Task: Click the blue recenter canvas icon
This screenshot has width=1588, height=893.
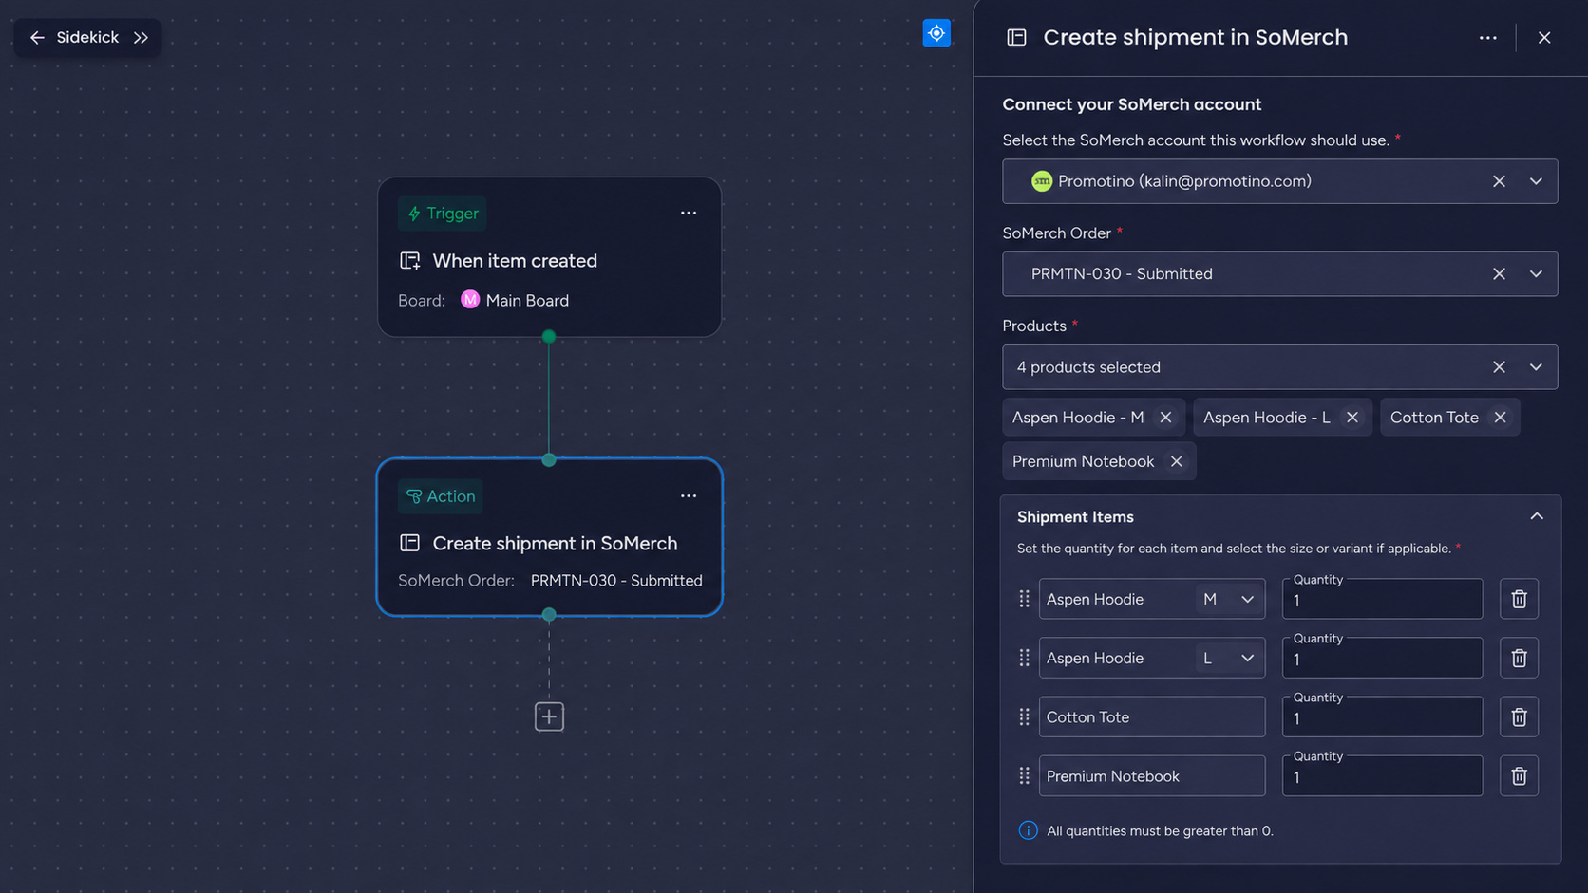Action: coord(936,33)
